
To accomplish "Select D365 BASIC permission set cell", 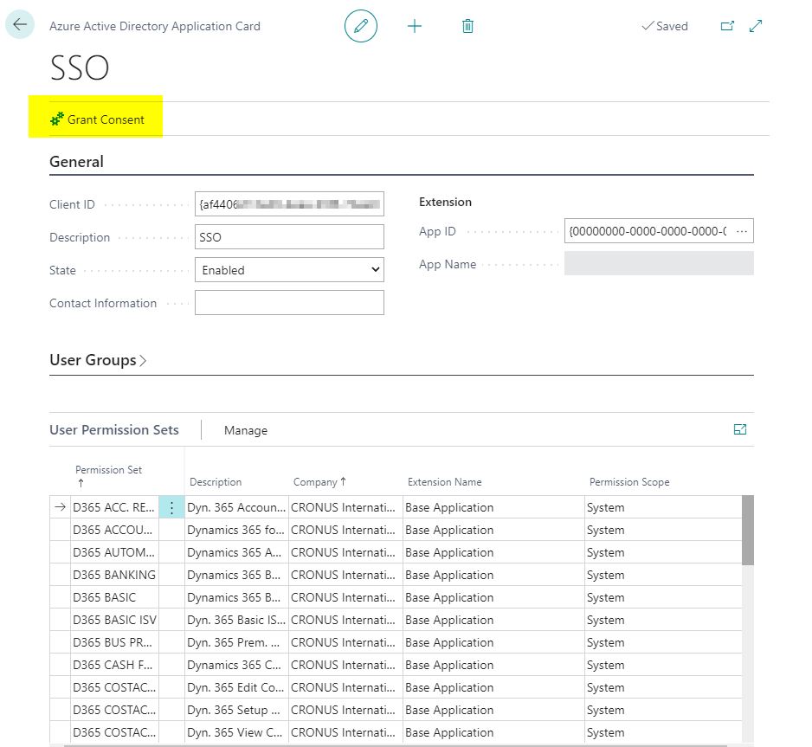I will click(114, 597).
